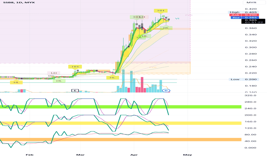Click the 0.300 price axis value
This screenshot has width=267, height=157.
[251, 47]
